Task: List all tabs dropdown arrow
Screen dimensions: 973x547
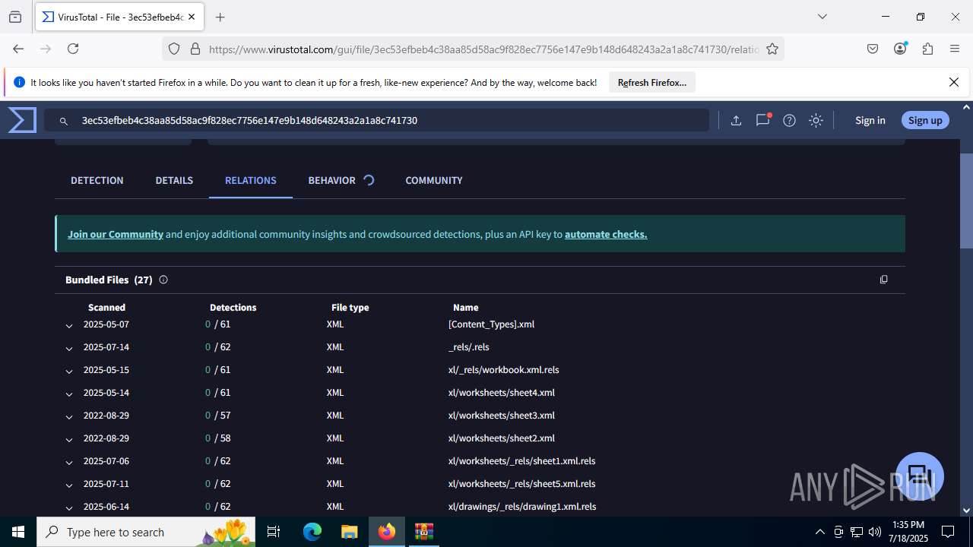Action: click(822, 17)
